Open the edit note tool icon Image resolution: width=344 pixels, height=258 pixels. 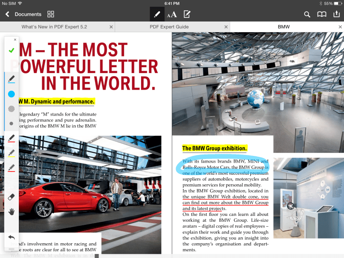click(x=187, y=14)
